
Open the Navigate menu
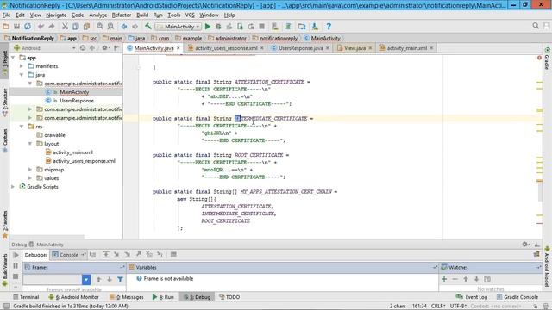click(56, 15)
